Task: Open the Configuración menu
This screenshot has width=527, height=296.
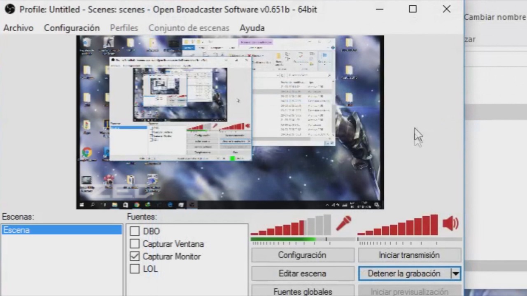Action: click(72, 28)
